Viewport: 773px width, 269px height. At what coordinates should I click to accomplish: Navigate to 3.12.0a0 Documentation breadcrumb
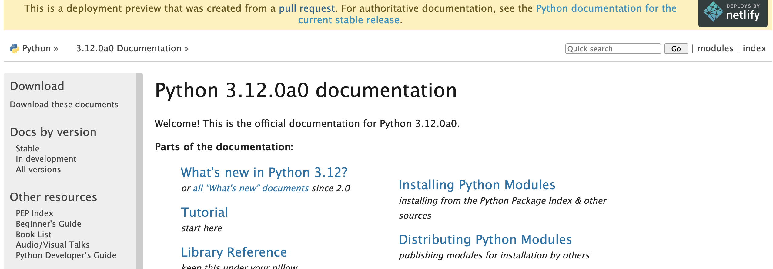[129, 48]
